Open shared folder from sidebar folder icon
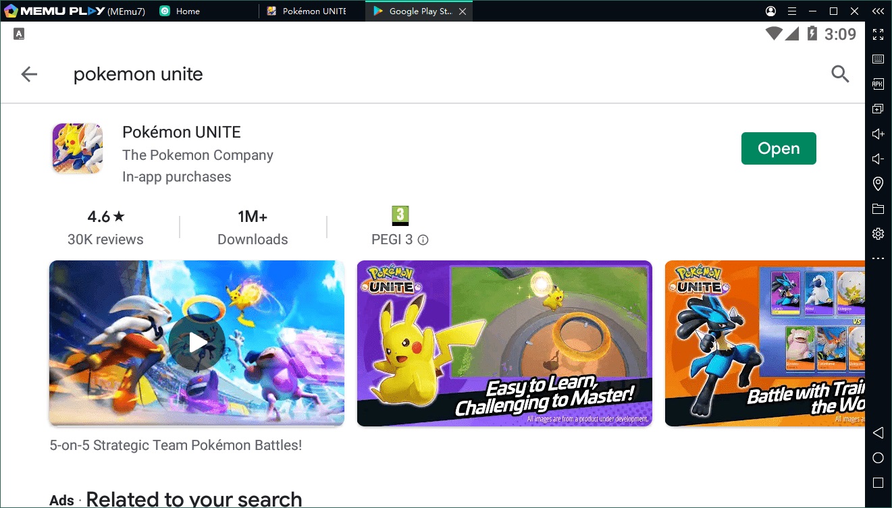Image resolution: width=892 pixels, height=508 pixels. pos(878,208)
